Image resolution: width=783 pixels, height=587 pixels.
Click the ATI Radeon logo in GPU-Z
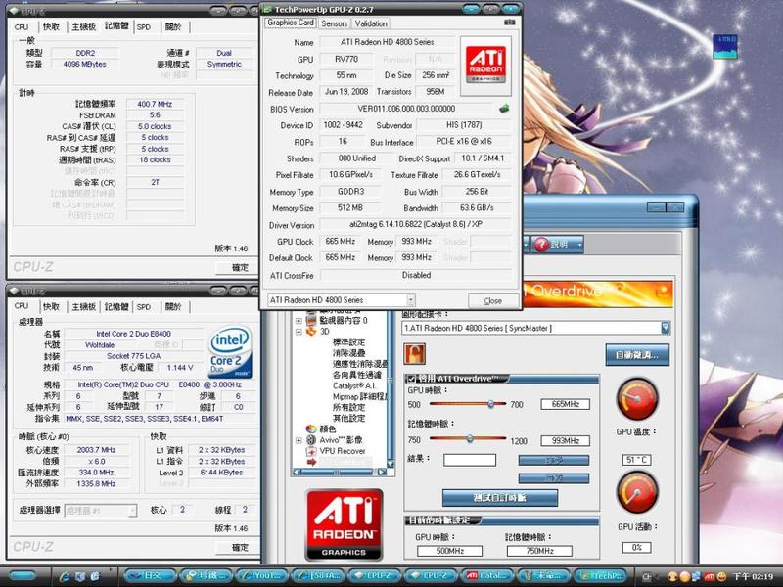485,65
